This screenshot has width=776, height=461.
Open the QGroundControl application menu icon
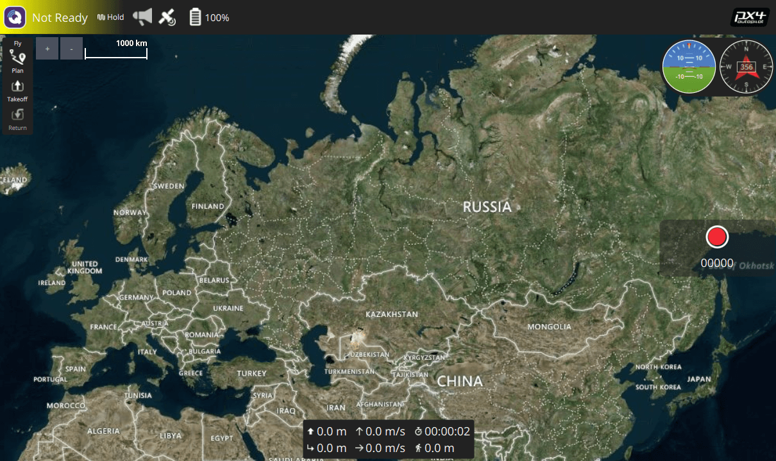15,17
